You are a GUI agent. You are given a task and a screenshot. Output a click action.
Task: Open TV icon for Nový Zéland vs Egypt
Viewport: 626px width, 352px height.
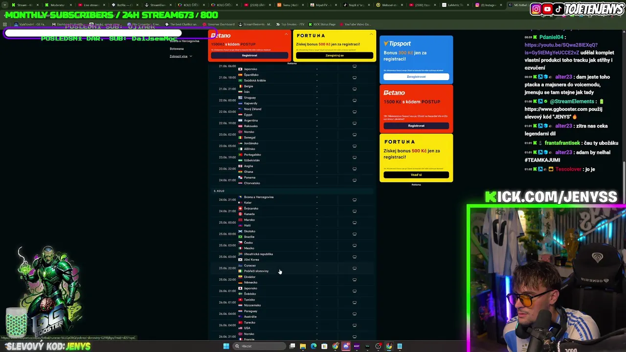tap(355, 111)
